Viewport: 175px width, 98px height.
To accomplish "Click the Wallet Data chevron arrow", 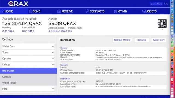I will [53, 46].
